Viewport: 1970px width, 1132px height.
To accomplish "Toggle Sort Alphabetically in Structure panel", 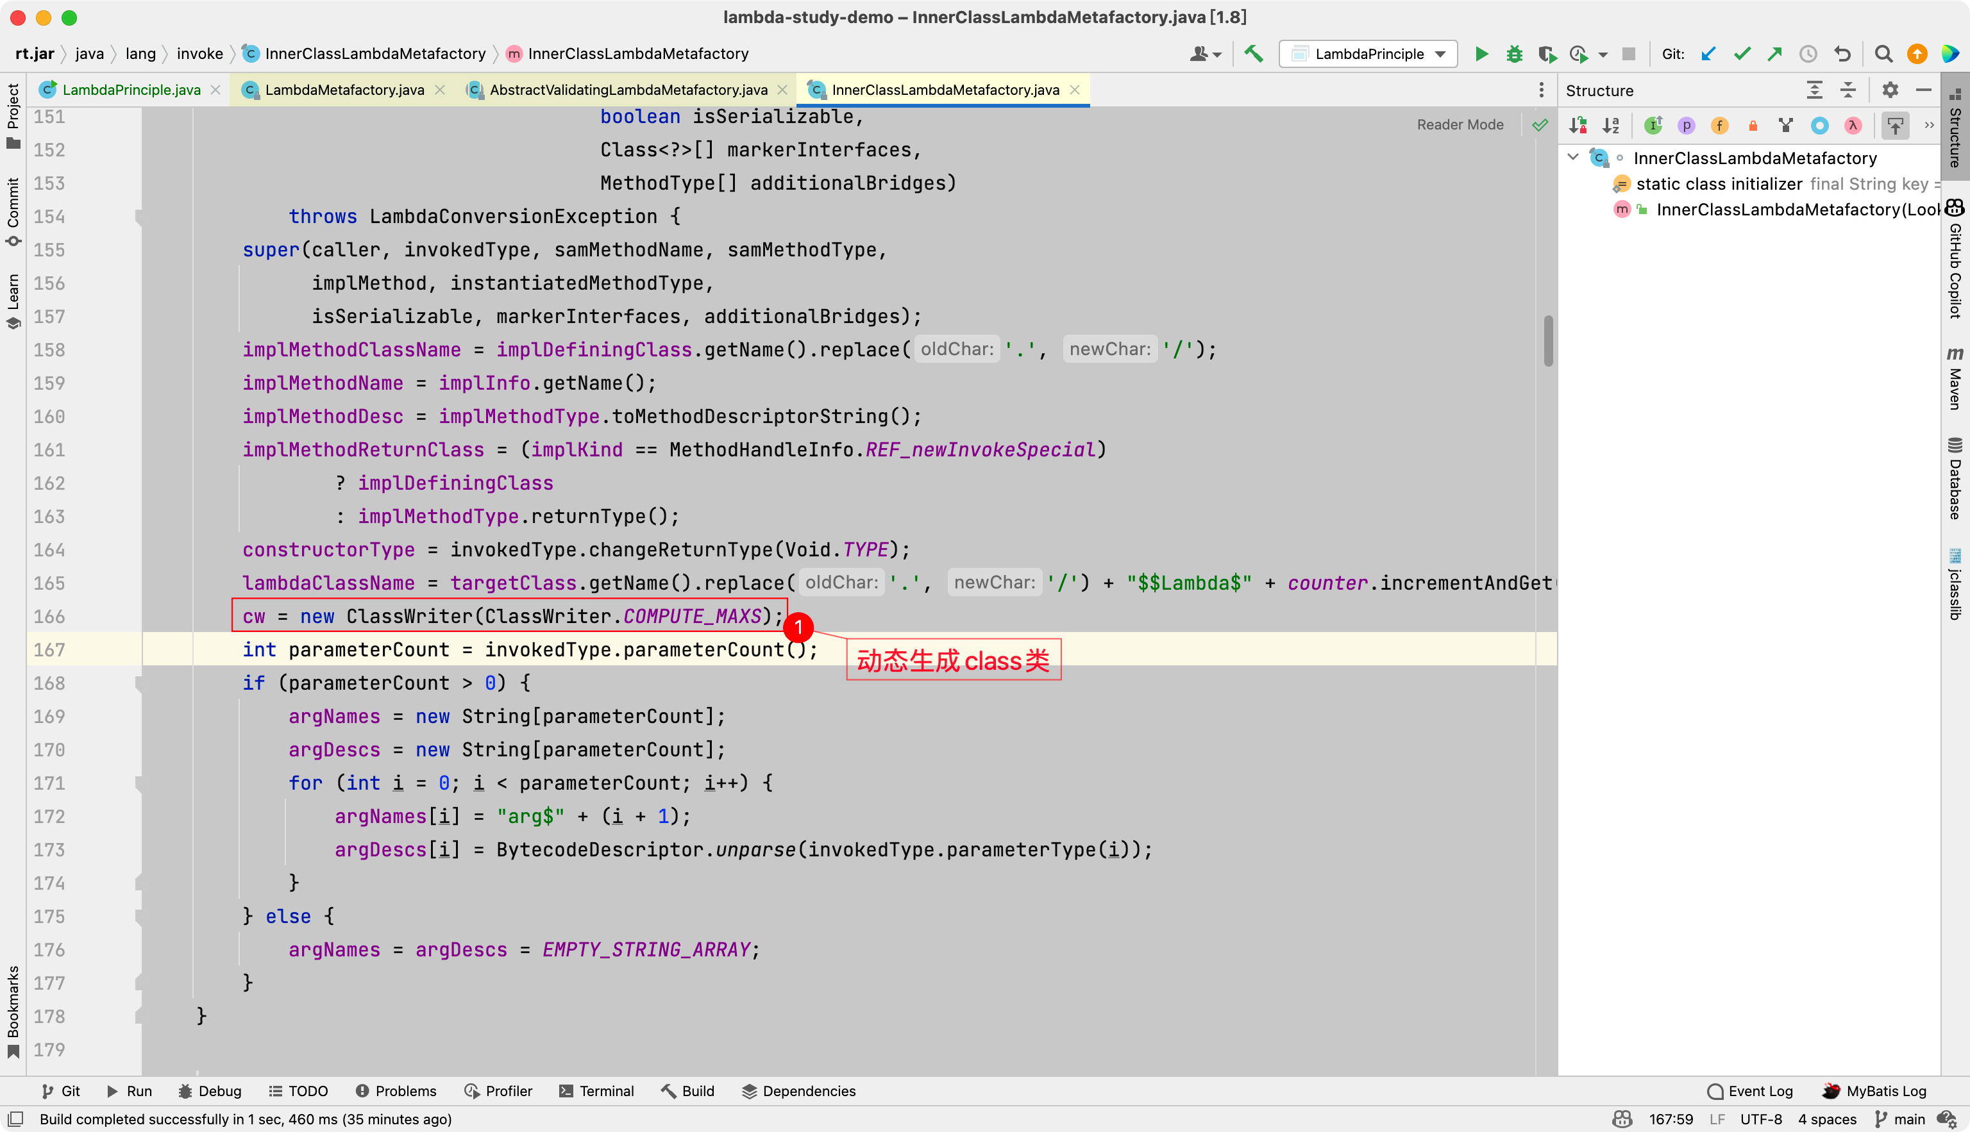I will 1611,125.
